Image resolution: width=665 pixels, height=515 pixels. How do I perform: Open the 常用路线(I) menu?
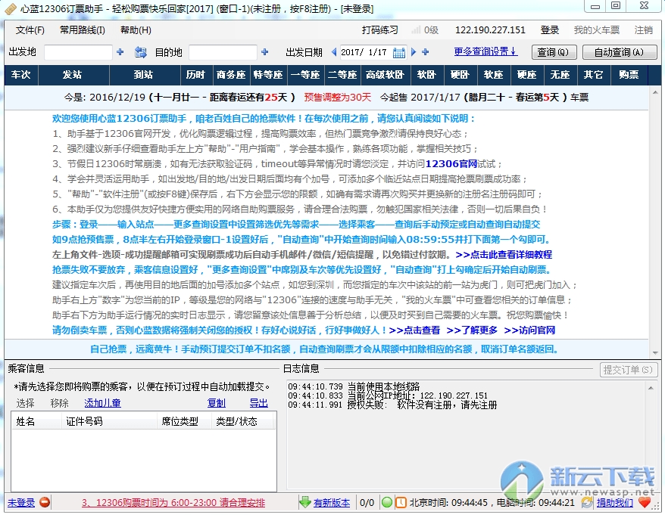tap(82, 29)
